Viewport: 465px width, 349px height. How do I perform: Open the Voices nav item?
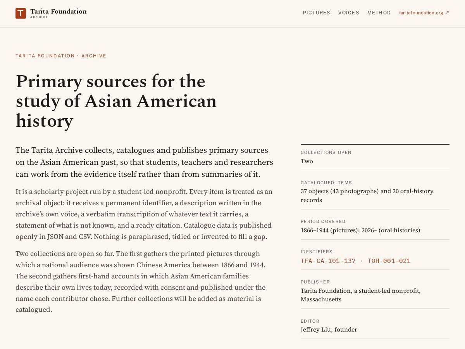point(349,13)
